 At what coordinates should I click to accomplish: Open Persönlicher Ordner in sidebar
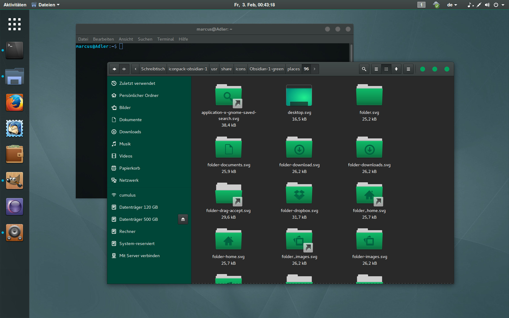149,95
